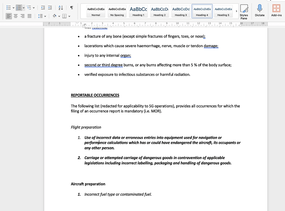The height and width of the screenshot is (211, 285).
Task: Click the REPORTABLE OCCURRENCES heading text
Action: point(95,95)
